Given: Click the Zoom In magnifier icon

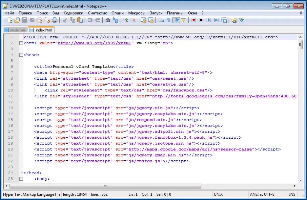Looking at the screenshot, I should [x=126, y=20].
